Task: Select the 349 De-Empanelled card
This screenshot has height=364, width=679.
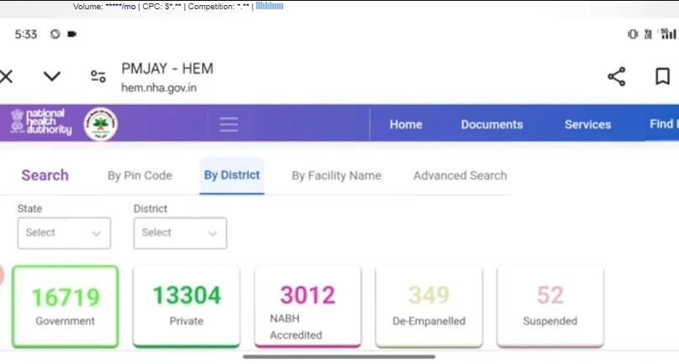Action: pyautogui.click(x=429, y=307)
